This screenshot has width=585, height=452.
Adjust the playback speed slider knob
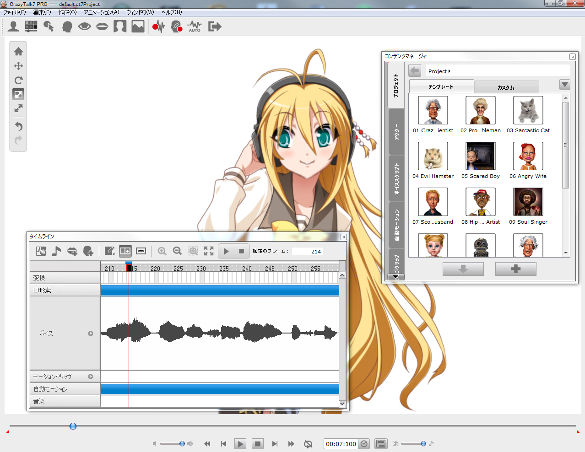[x=423, y=444]
